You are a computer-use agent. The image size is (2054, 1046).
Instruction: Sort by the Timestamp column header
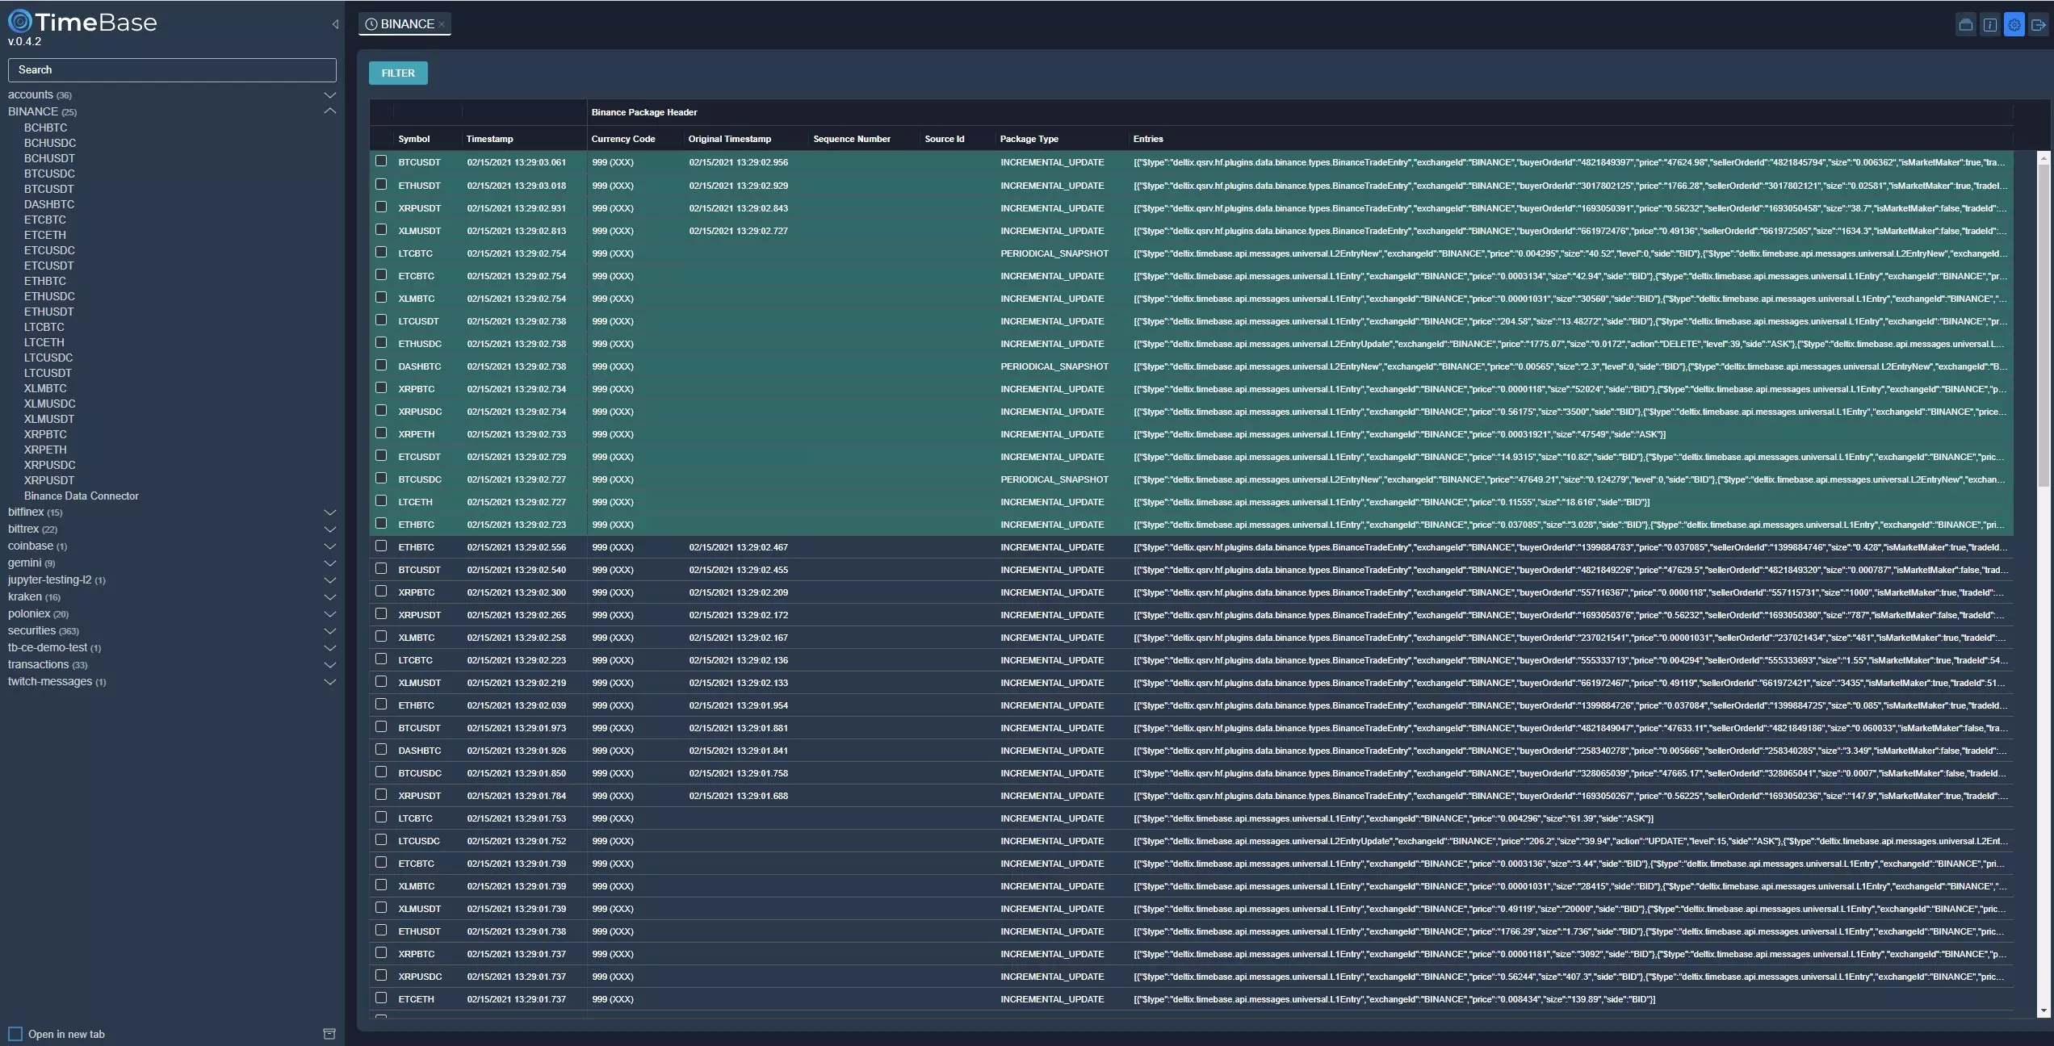pyautogui.click(x=489, y=139)
